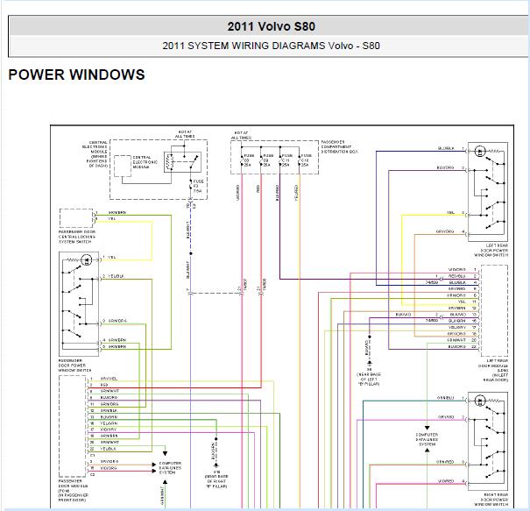Click '(Near base of right B pillar)' note

coord(216,481)
